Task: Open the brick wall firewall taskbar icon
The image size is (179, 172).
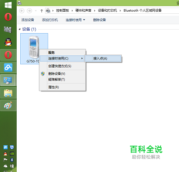Action: [x=8, y=30]
